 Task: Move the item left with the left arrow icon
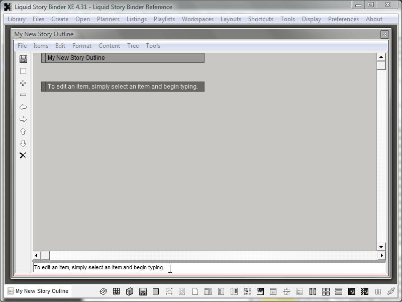tap(23, 107)
